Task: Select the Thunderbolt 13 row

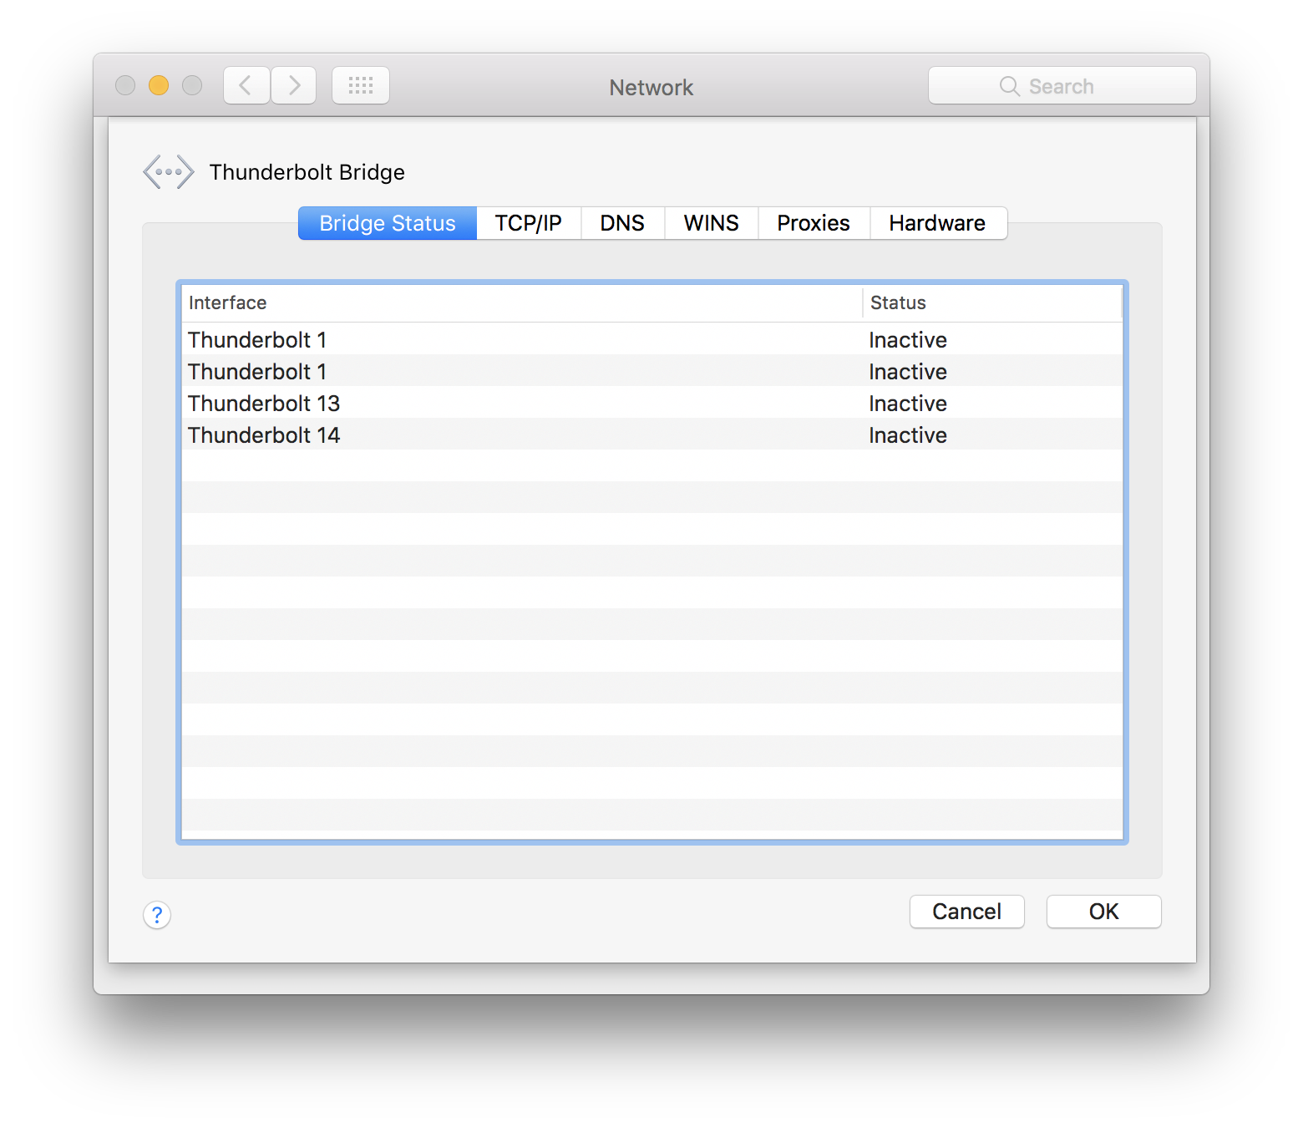Action: pyautogui.click(x=652, y=404)
